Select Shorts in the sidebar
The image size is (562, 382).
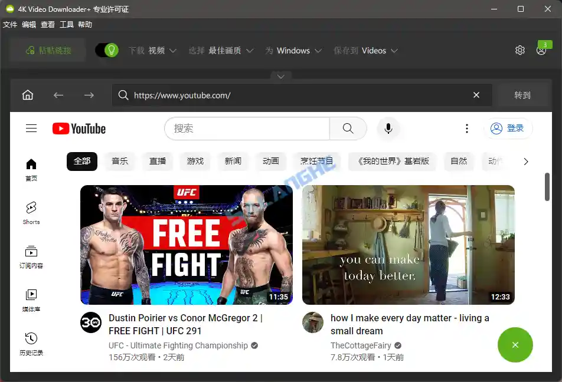30,212
